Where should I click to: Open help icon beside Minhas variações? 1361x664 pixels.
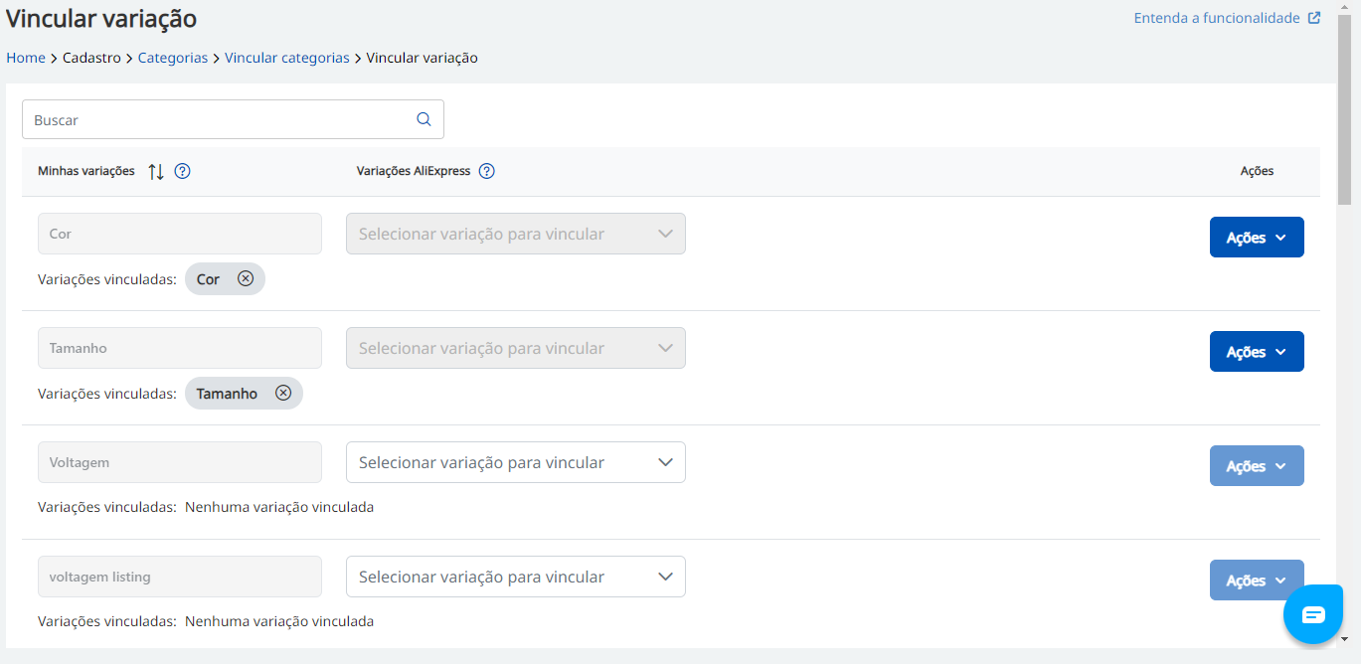point(182,171)
